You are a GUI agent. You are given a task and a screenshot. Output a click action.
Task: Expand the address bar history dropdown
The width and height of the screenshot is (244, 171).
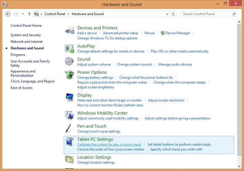167,14
